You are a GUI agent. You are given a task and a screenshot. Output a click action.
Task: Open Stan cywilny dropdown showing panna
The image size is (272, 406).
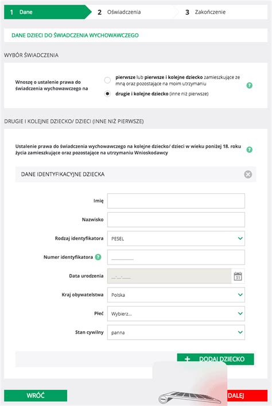pyautogui.click(x=176, y=332)
